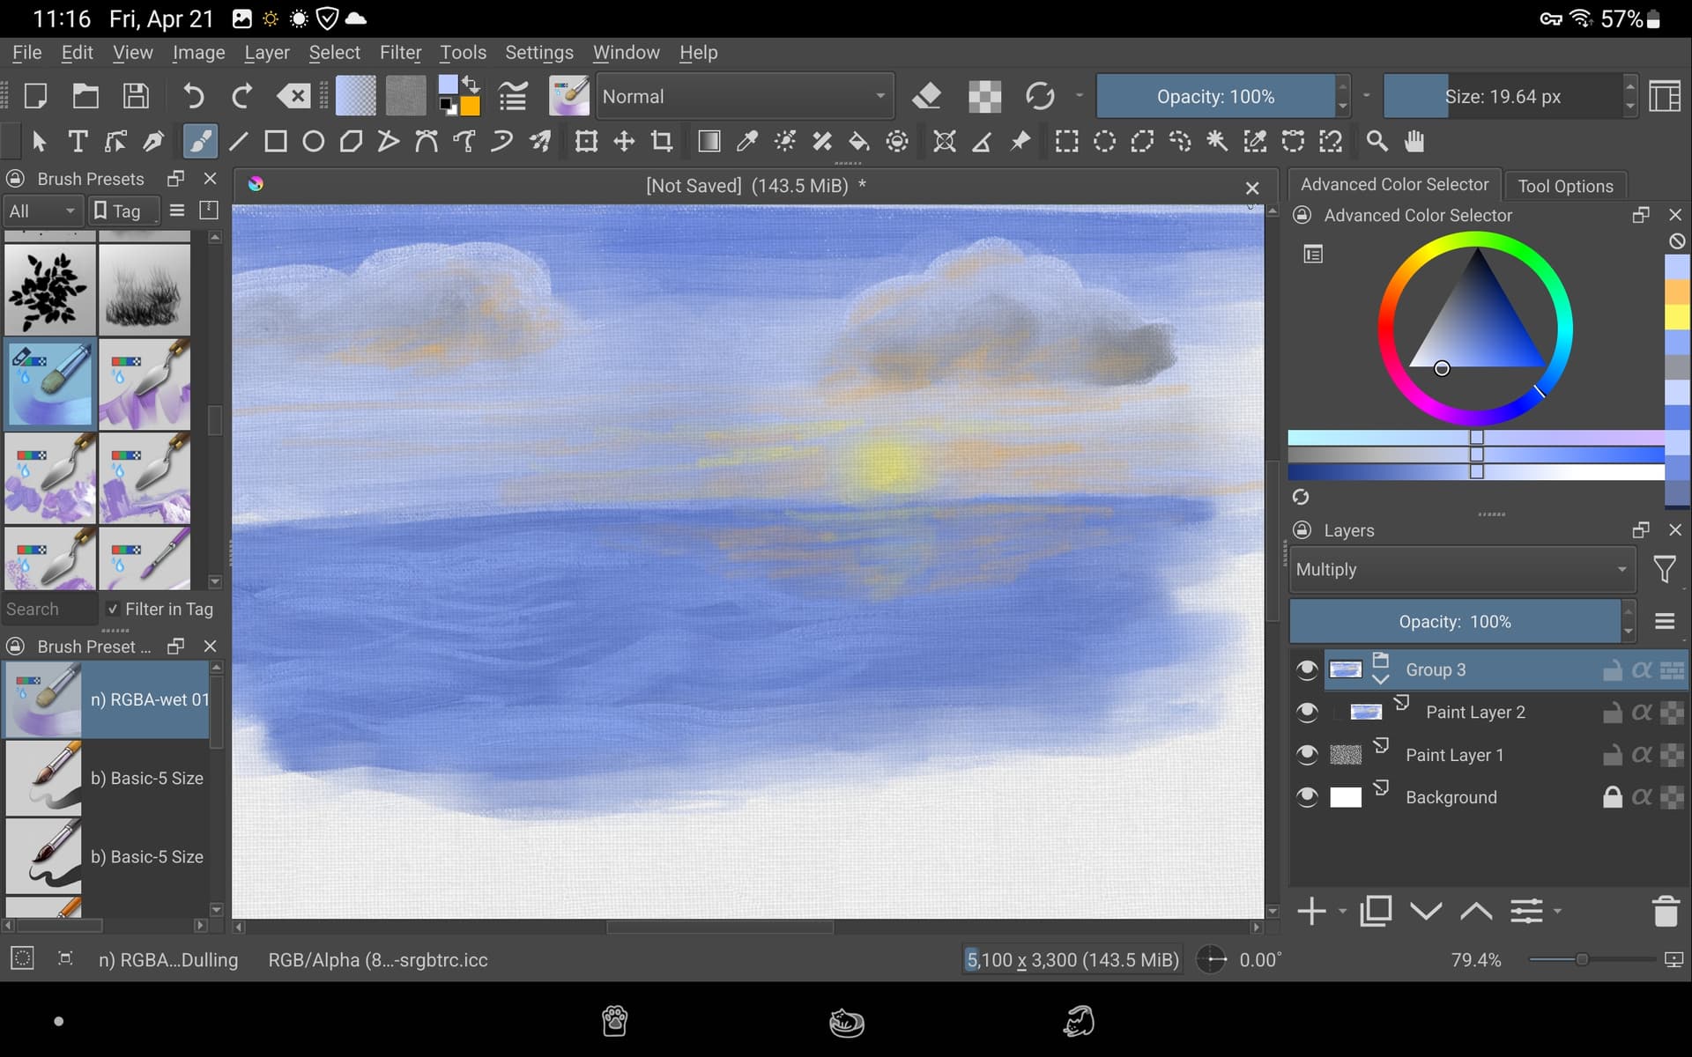The height and width of the screenshot is (1057, 1692).
Task: Open the Normal blending mode dropdown
Action: click(745, 96)
